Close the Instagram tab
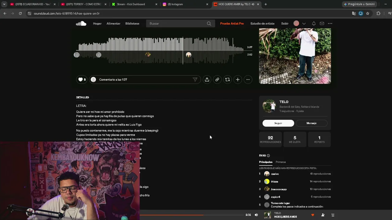The image size is (392, 220). pos(207,4)
